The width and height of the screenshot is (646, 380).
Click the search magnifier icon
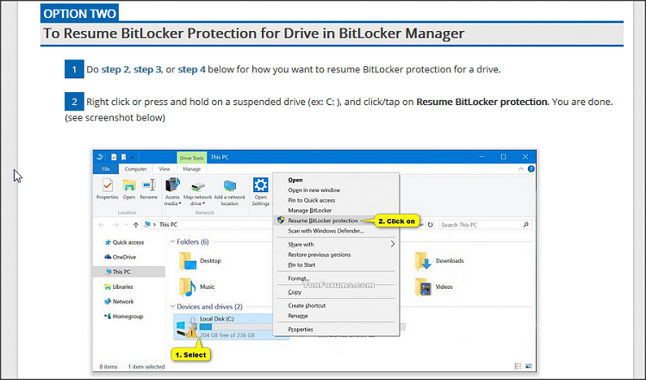point(525,225)
